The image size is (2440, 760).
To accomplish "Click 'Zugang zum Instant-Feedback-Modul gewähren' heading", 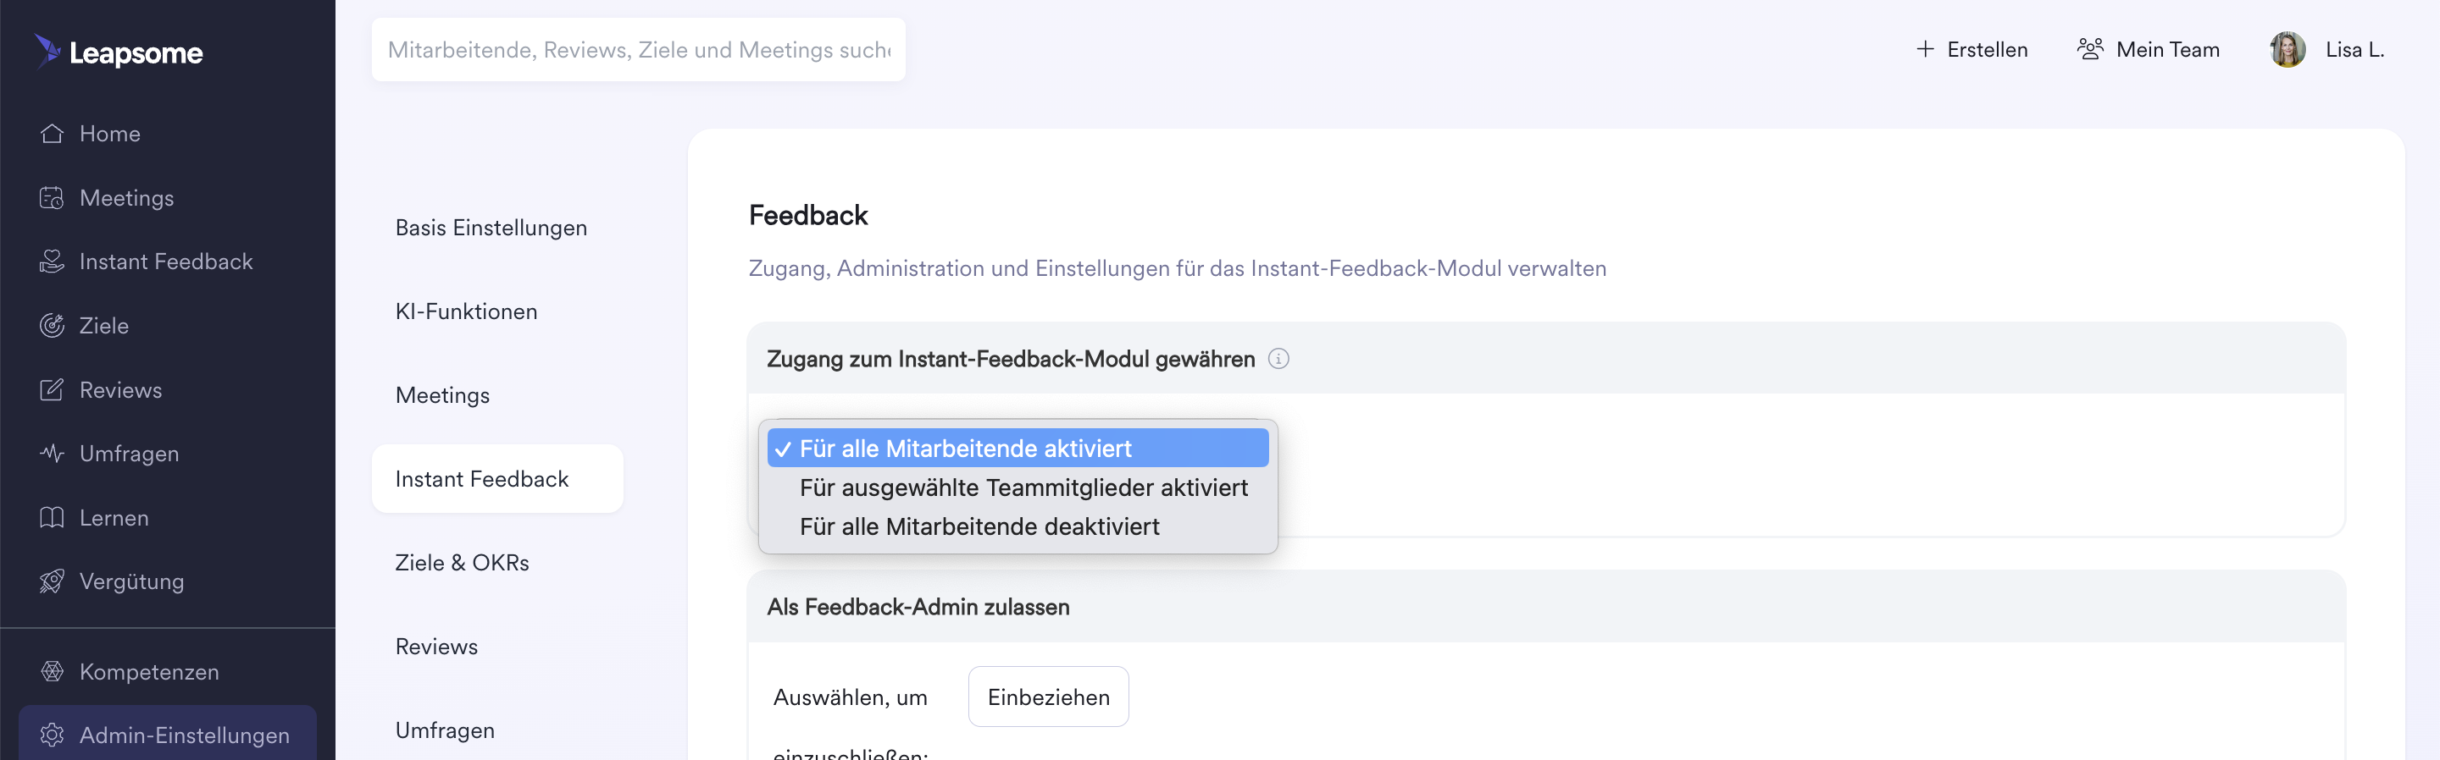I will pos(1011,359).
